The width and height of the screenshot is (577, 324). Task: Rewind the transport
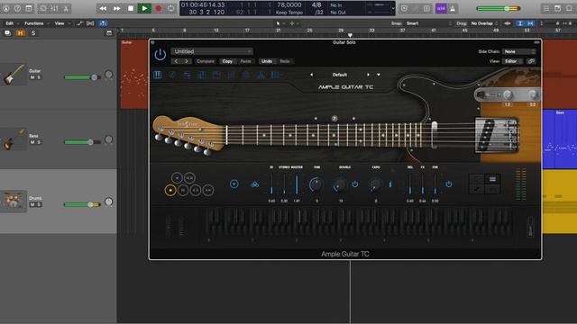point(103,8)
